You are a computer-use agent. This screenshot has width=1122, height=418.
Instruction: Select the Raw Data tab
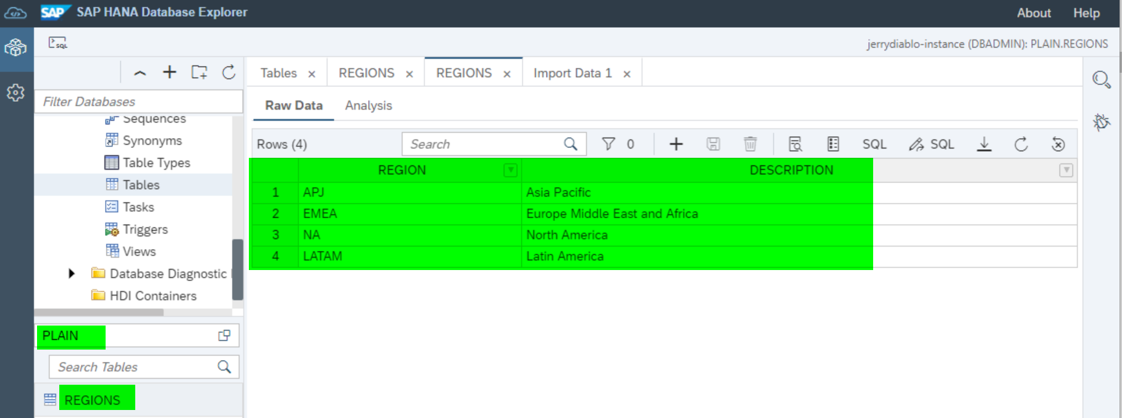pyautogui.click(x=294, y=105)
